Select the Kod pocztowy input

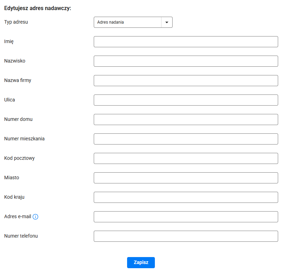186,158
